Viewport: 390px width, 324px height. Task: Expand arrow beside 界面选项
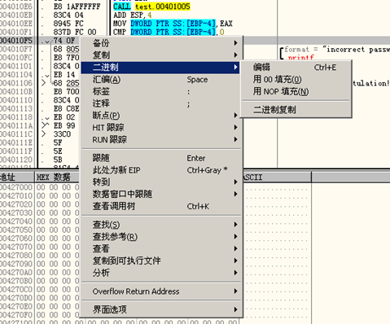pos(235,309)
